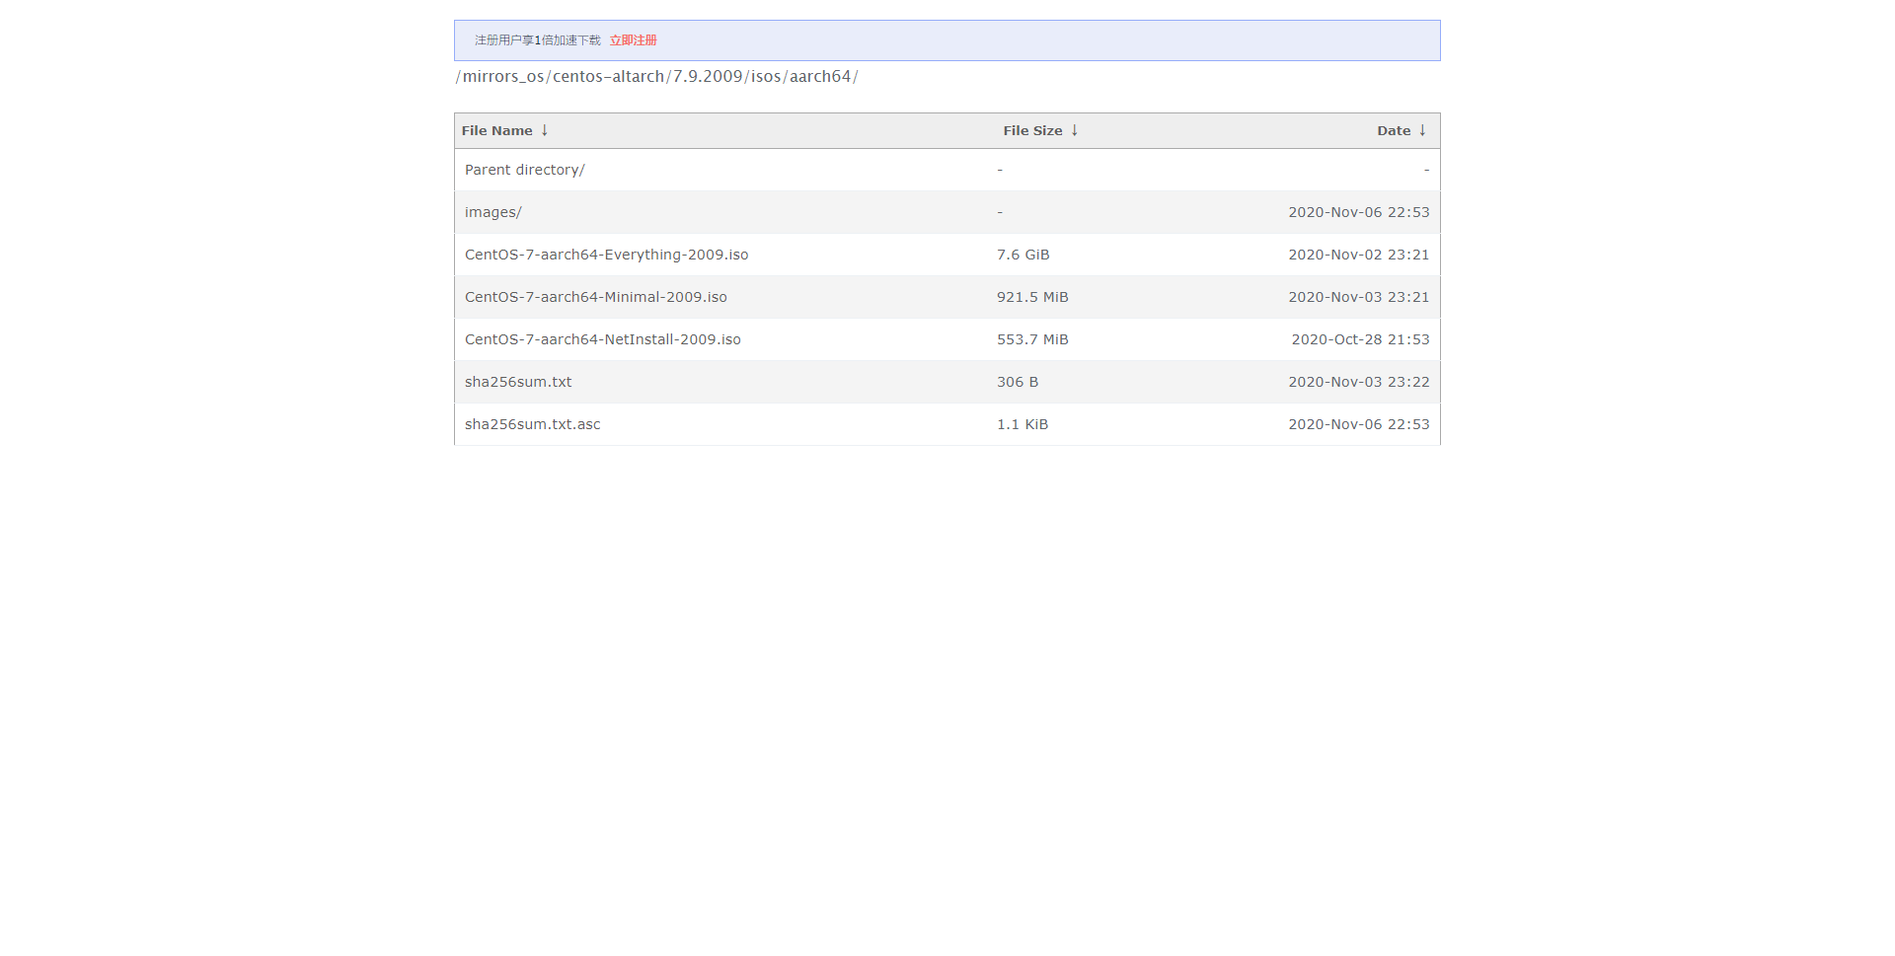Go to 7.9.2009 breadcrumb path

pyautogui.click(x=708, y=77)
